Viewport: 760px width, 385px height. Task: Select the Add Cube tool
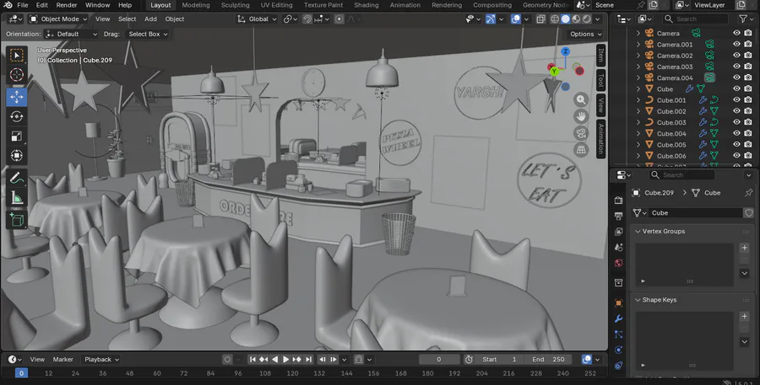coord(17,220)
